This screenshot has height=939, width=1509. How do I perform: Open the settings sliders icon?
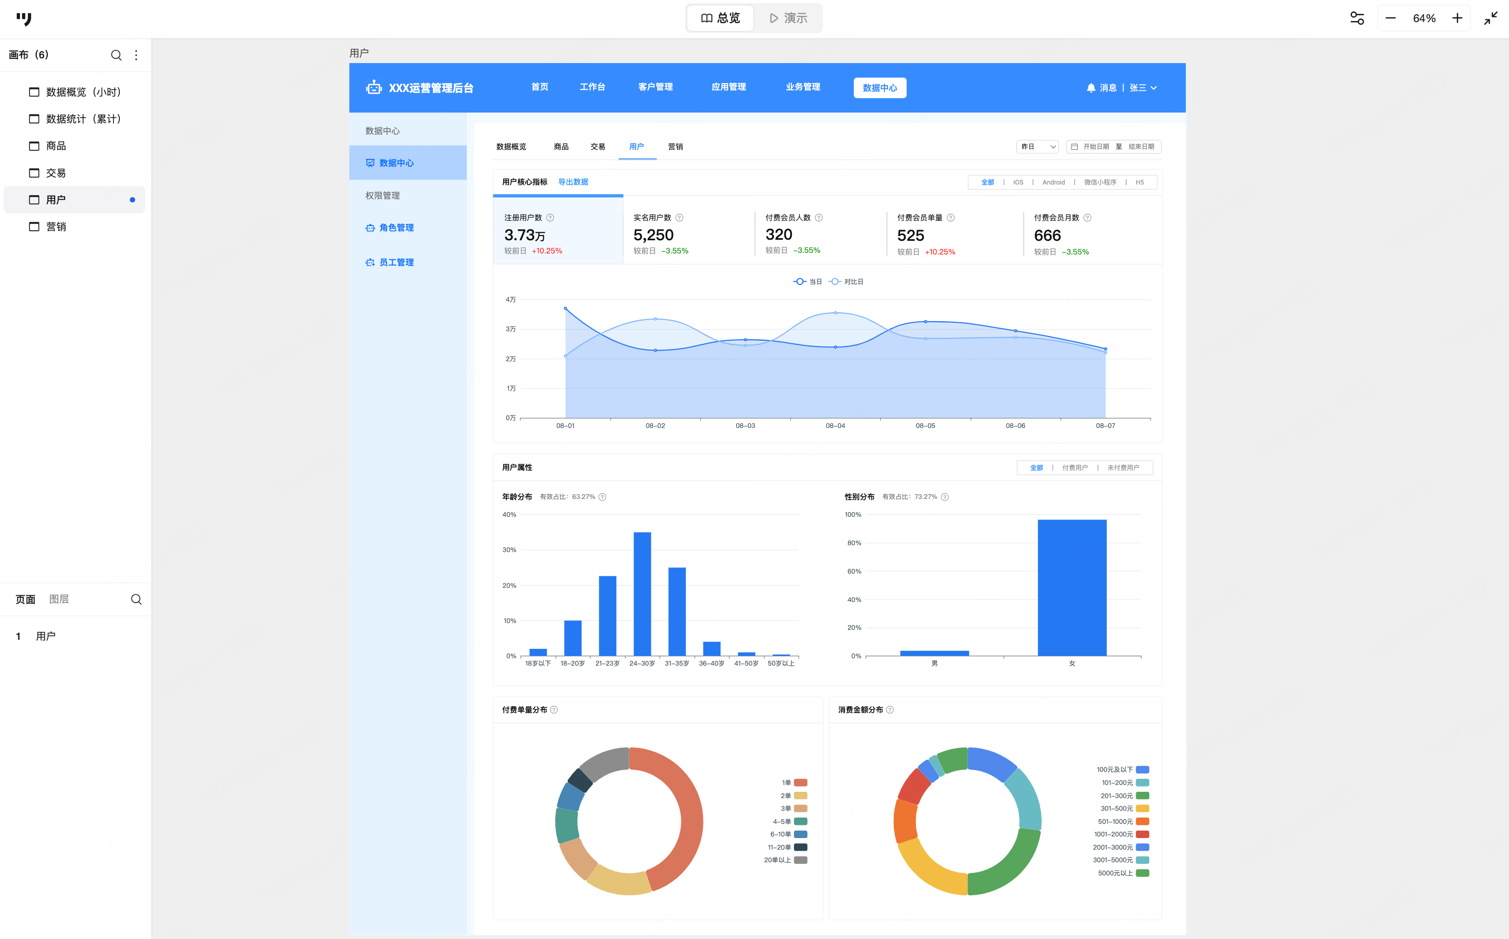(1357, 18)
